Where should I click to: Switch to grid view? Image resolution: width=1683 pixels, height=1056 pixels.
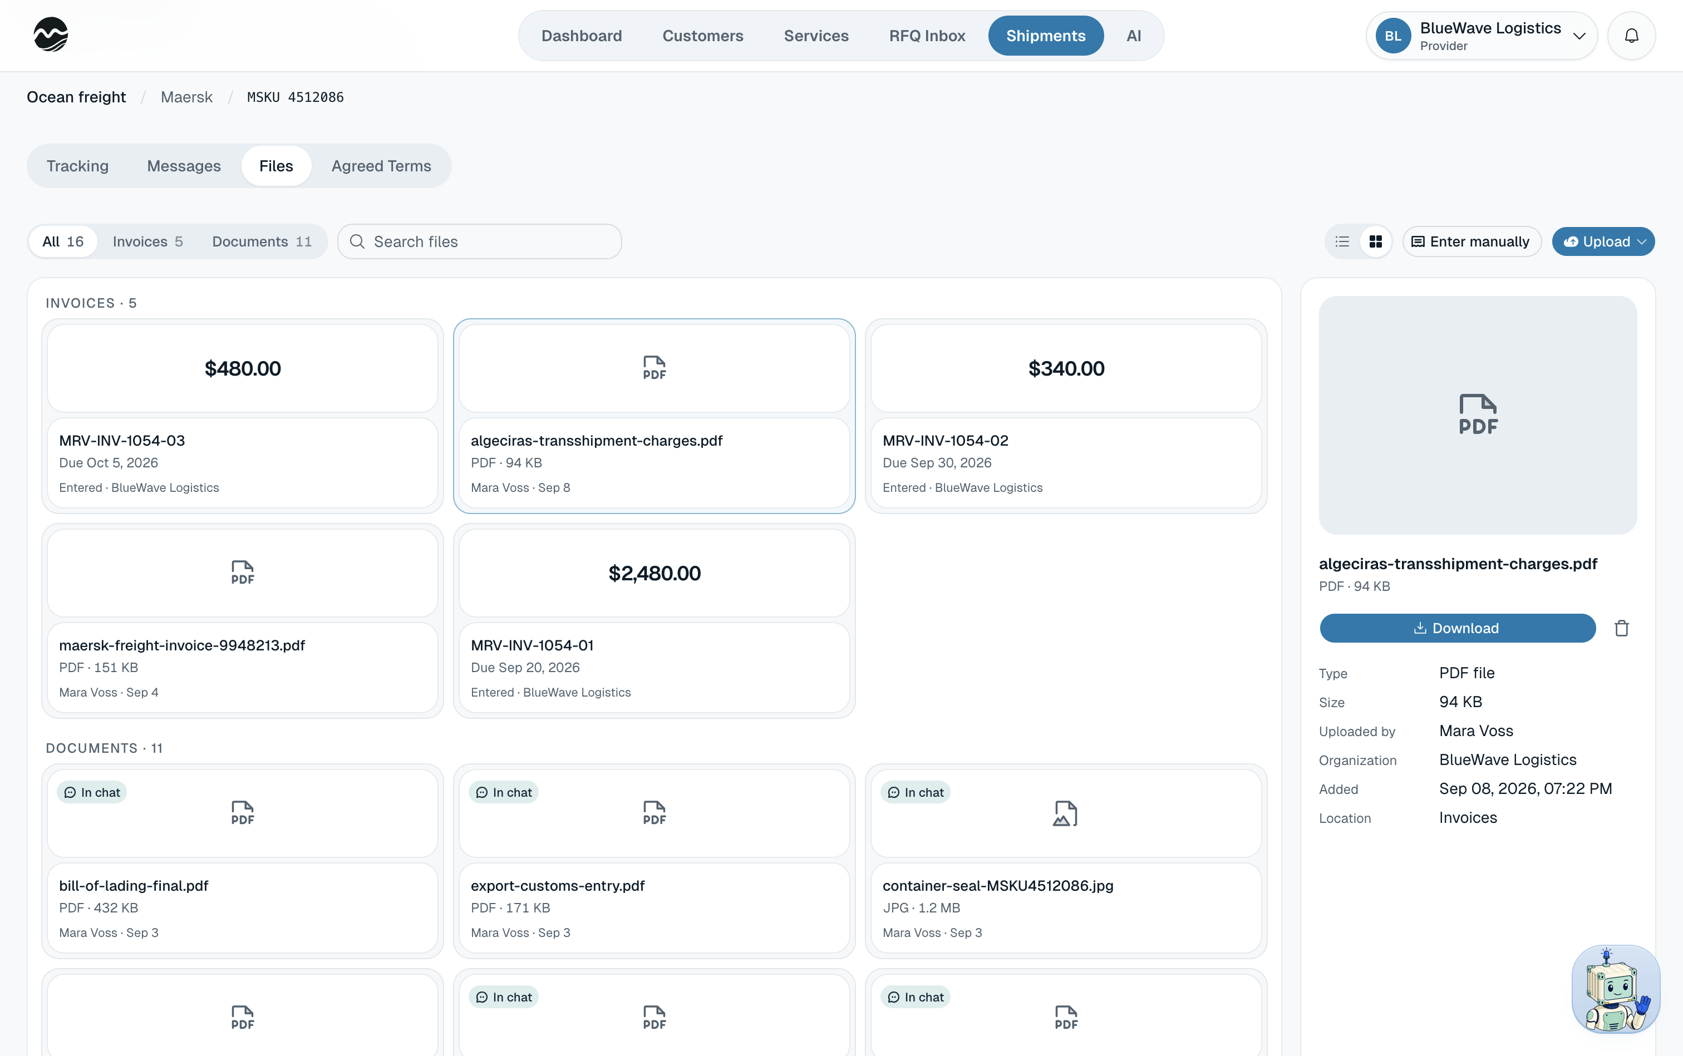(1376, 241)
